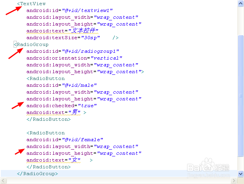Click the female RadioButton layout_height line

84,154
